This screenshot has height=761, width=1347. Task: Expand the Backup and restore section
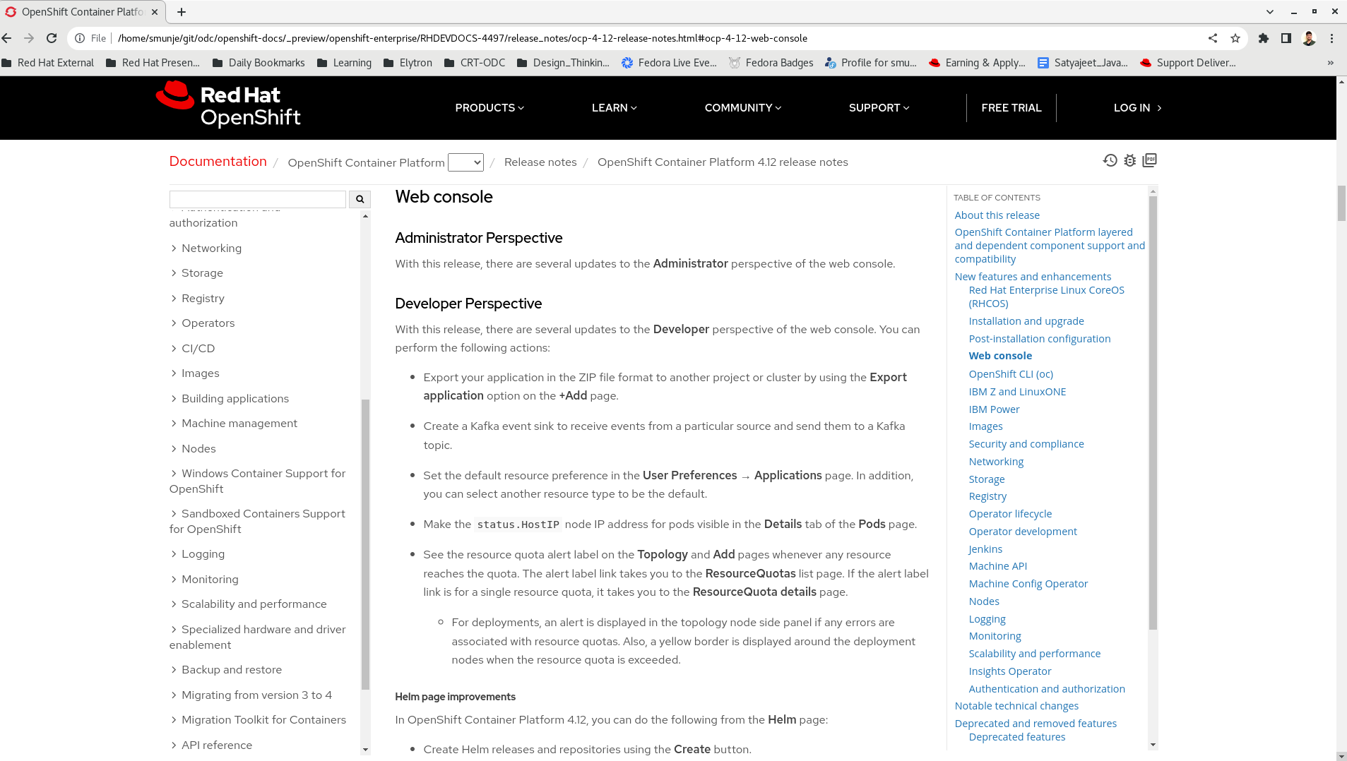[226, 670]
